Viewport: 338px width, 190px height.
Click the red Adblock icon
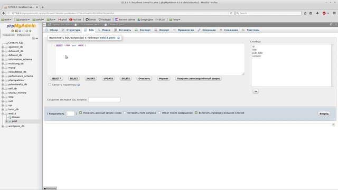point(324,13)
